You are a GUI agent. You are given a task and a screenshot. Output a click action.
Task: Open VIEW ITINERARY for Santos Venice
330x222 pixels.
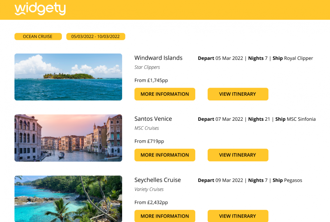[x=238, y=155]
